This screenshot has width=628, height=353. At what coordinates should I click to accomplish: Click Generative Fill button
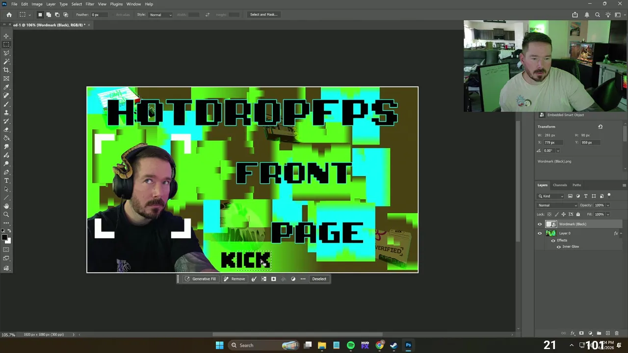200,279
